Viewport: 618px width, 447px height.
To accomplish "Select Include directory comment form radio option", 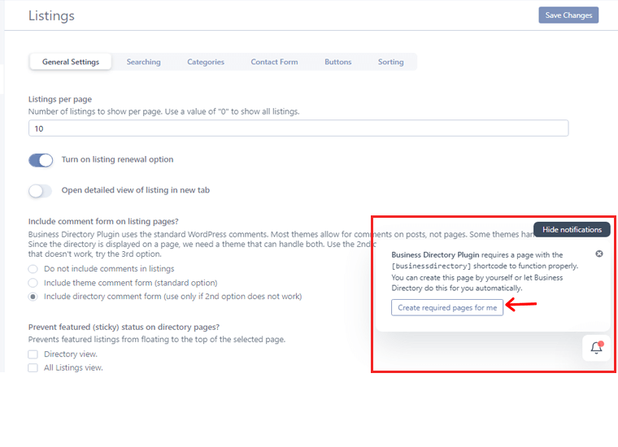I will coord(33,297).
